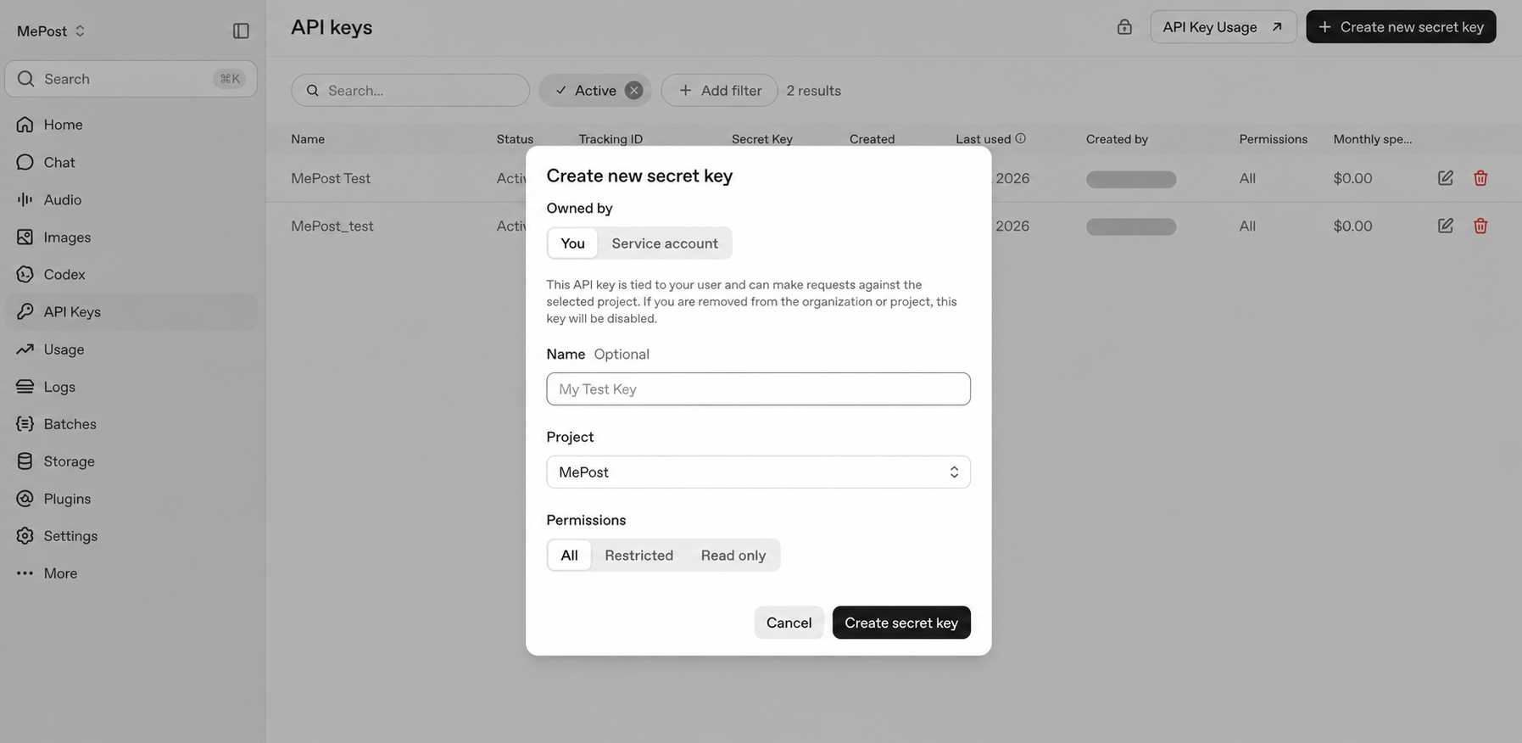Open Codex in the sidebar
Image resolution: width=1522 pixels, height=743 pixels.
(131, 274)
